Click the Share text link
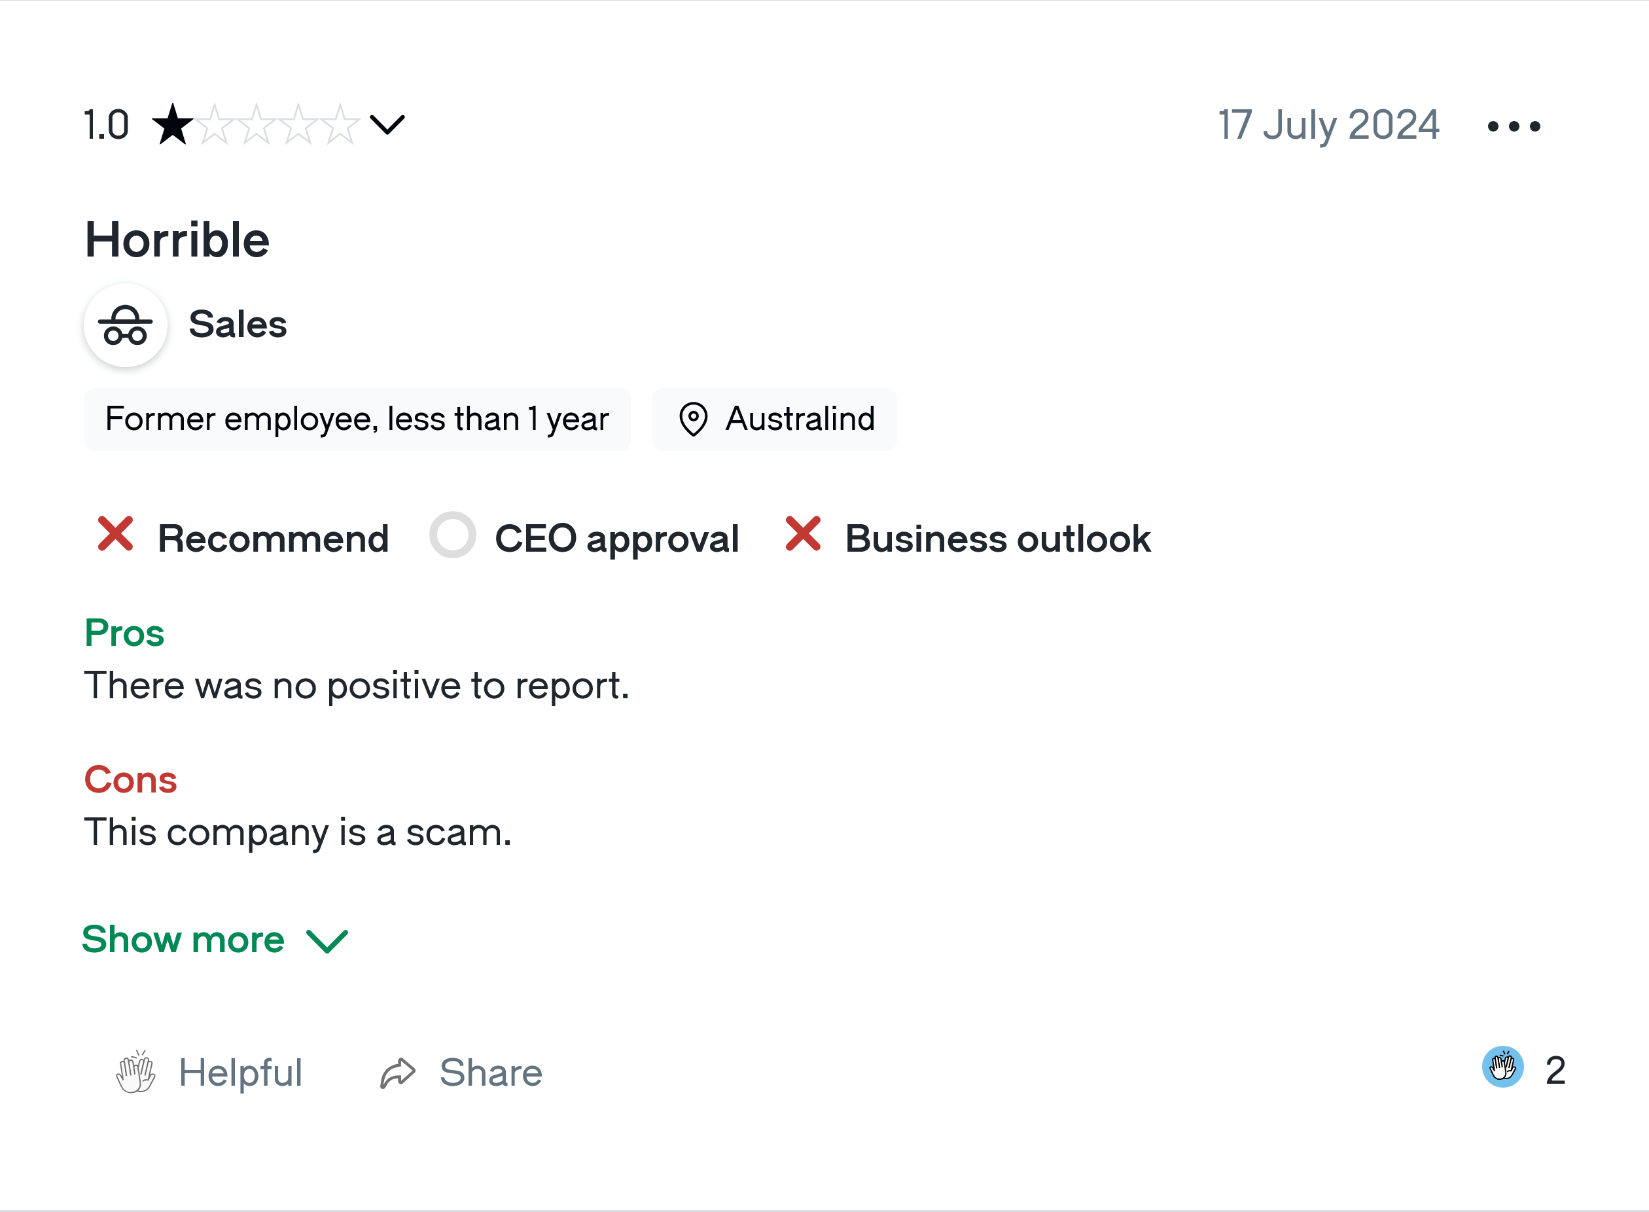This screenshot has width=1649, height=1212. (x=491, y=1073)
